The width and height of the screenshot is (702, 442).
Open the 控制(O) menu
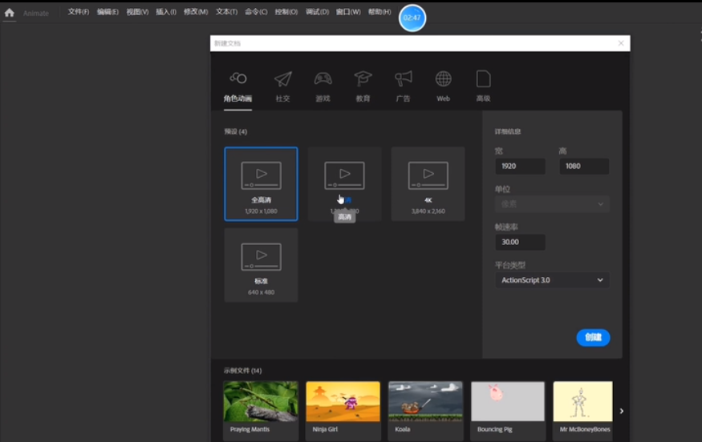(x=286, y=12)
